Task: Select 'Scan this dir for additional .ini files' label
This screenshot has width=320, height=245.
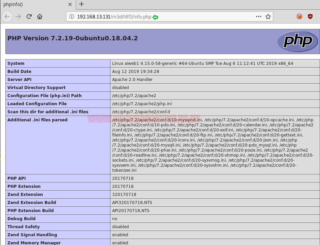Action: (48, 112)
